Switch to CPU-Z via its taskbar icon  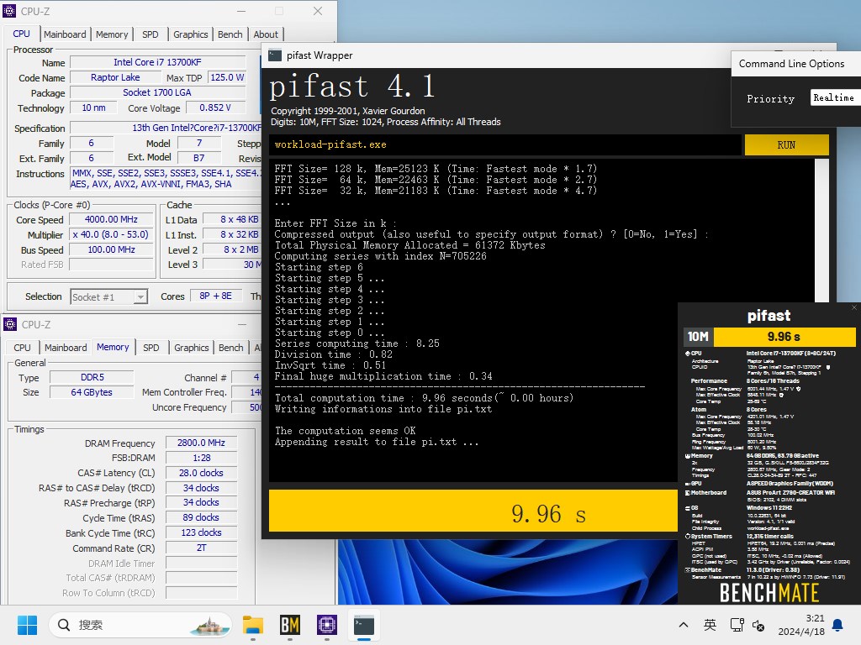point(327,625)
